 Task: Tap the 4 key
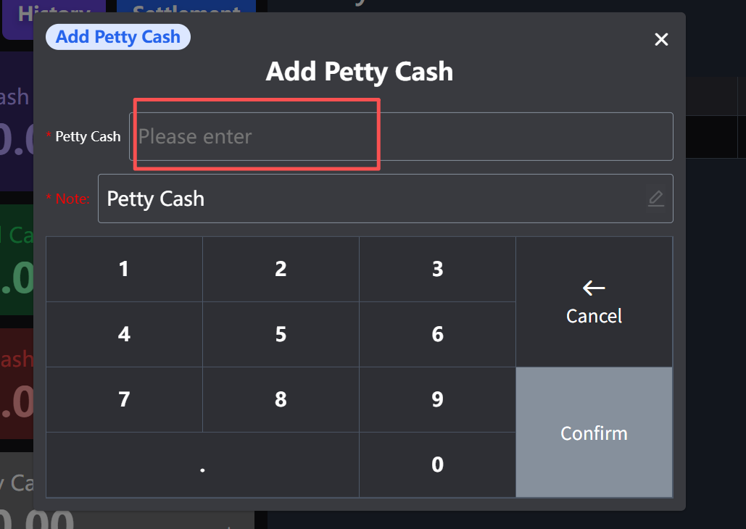[x=124, y=334]
